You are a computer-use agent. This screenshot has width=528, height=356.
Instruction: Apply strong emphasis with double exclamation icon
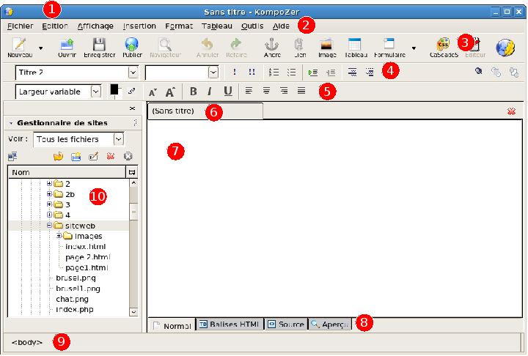click(x=252, y=72)
